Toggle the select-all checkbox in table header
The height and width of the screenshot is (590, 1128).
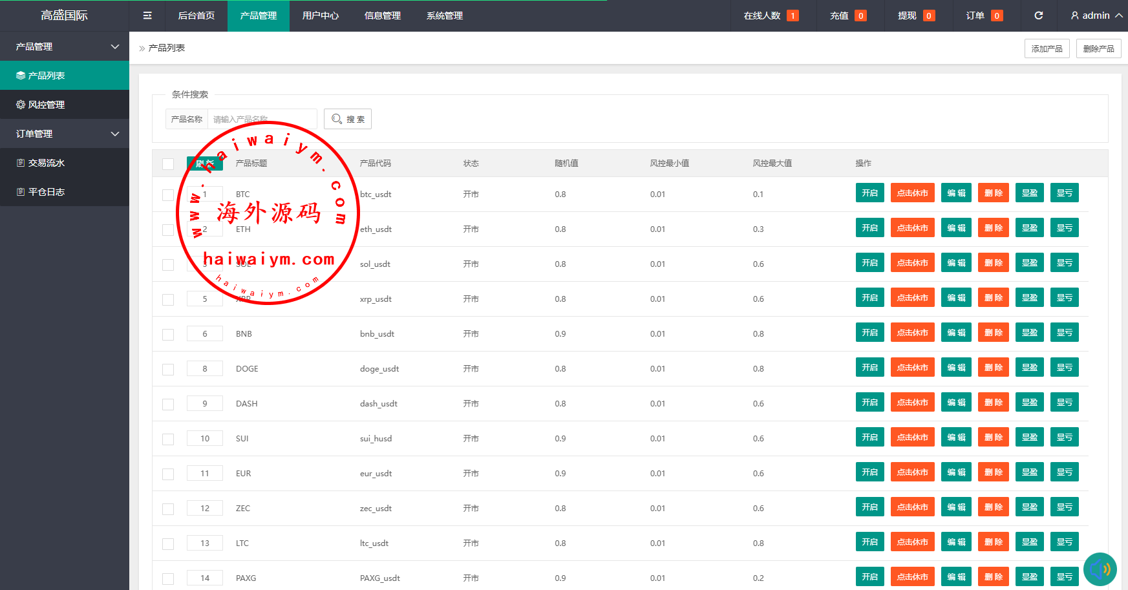168,163
